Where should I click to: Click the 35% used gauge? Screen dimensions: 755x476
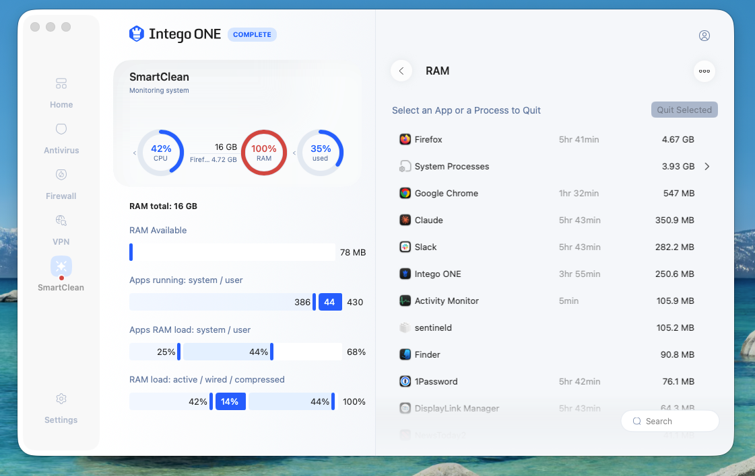point(320,153)
